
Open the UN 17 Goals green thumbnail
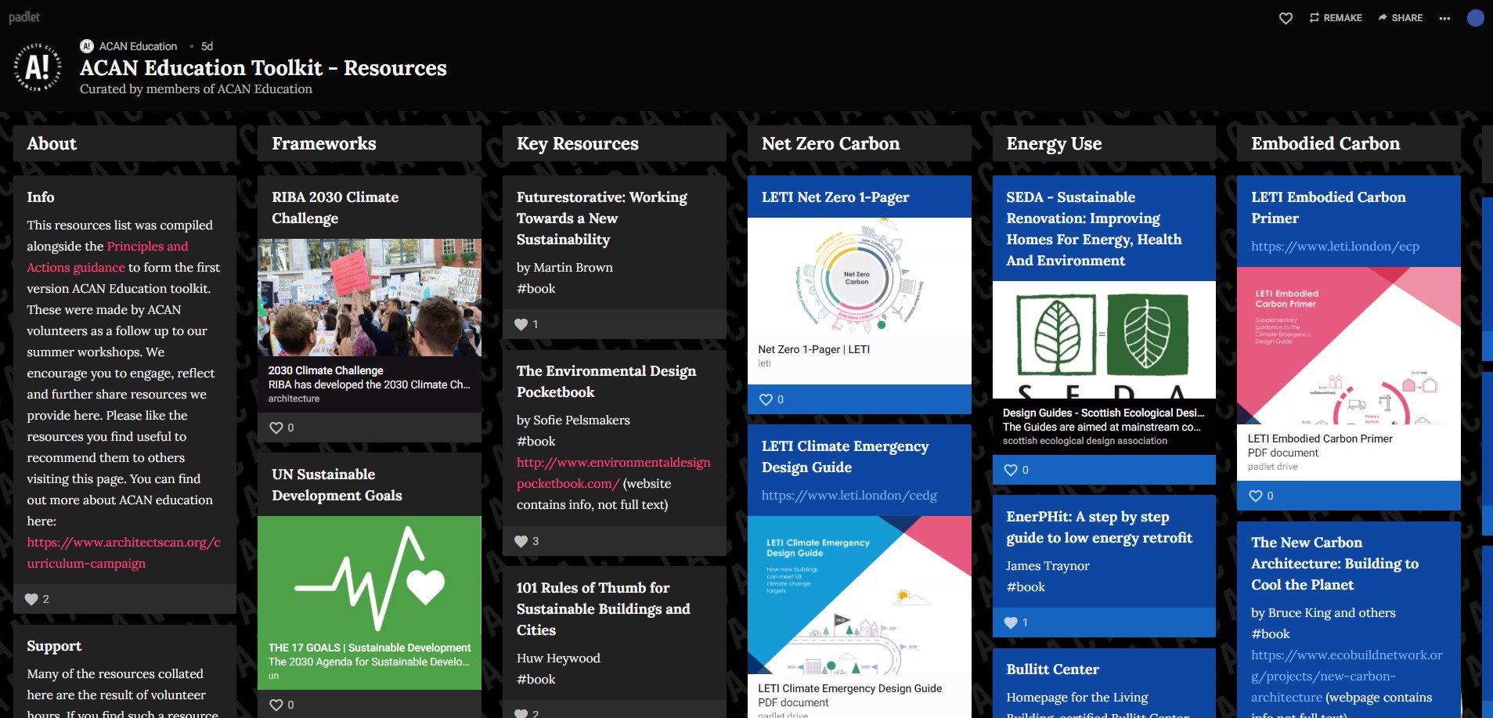click(x=370, y=578)
